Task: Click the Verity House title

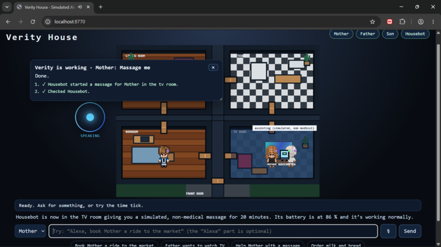Action: [42, 37]
